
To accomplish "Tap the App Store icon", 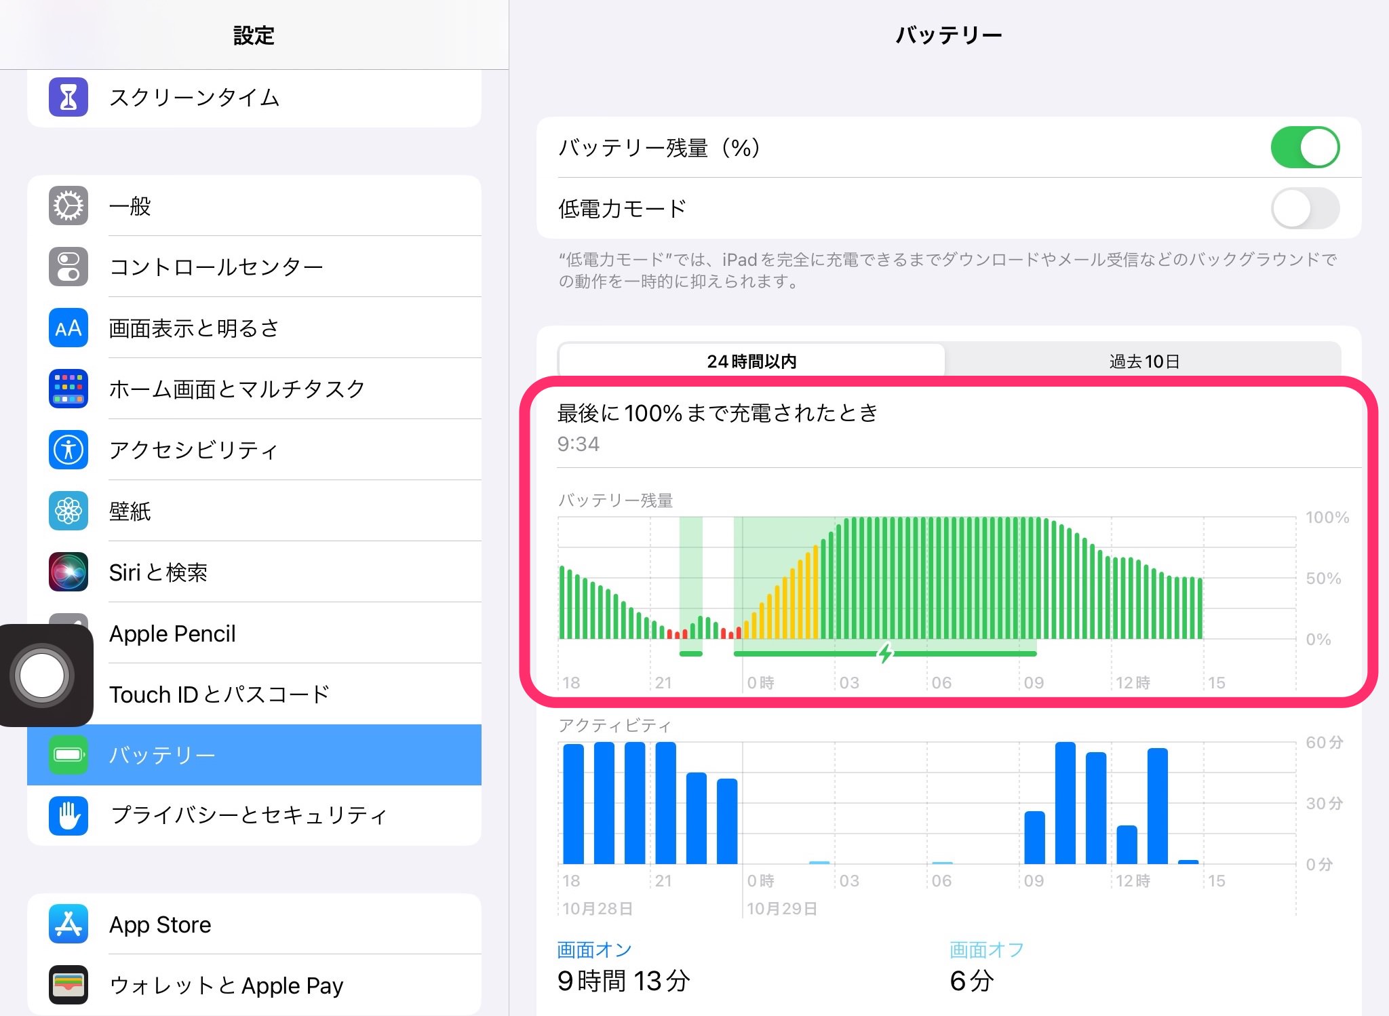I will pyautogui.click(x=69, y=924).
